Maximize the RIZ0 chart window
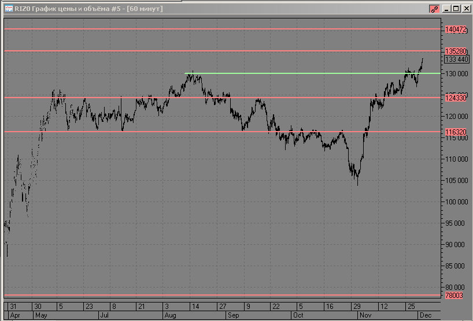Screen dimensions: 473x321 (456, 9)
